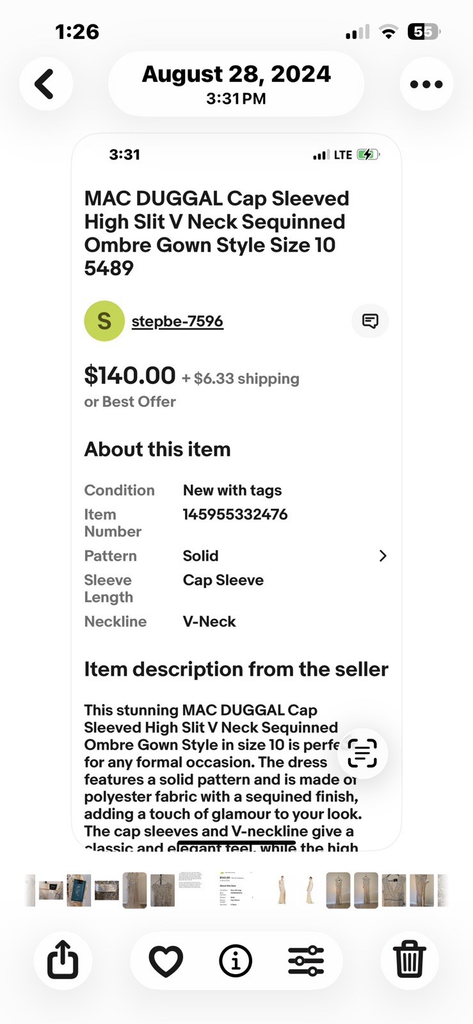Open the seller link stepbe-7596
Screen dimensions: 473x1024
(x=177, y=321)
